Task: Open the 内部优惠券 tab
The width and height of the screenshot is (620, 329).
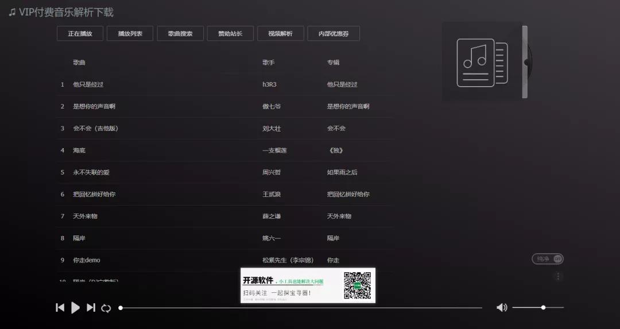Action: pos(334,34)
